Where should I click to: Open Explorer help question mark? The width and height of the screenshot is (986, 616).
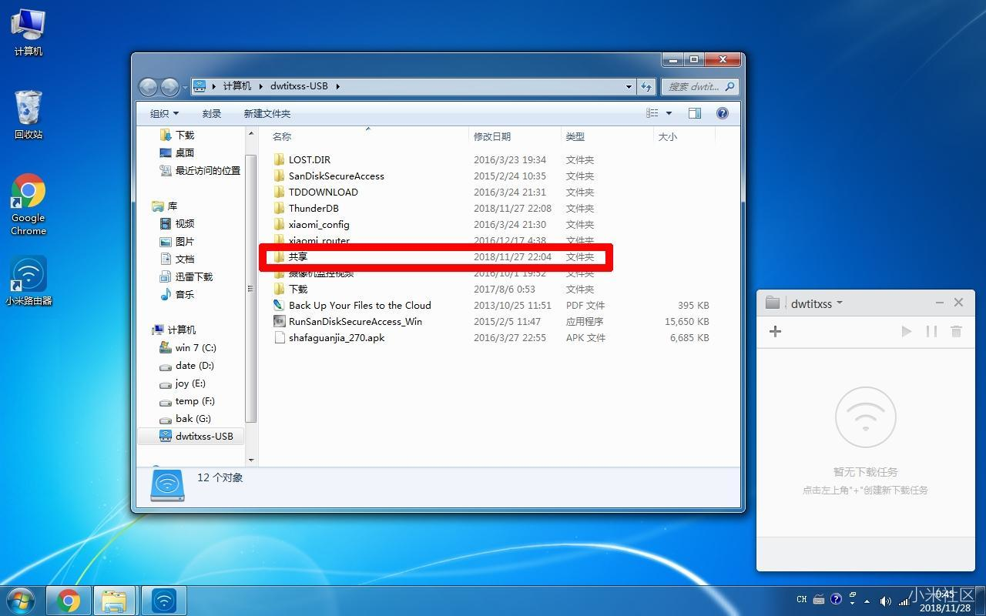(x=723, y=113)
